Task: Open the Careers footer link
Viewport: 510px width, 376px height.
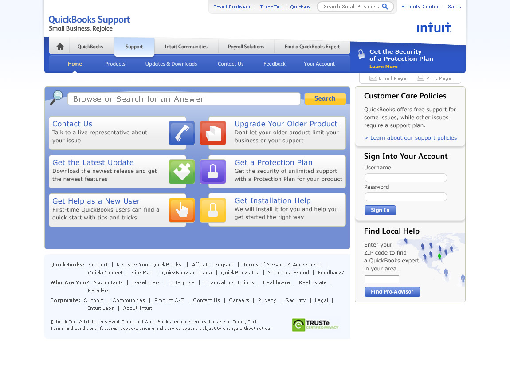Action: click(x=239, y=300)
